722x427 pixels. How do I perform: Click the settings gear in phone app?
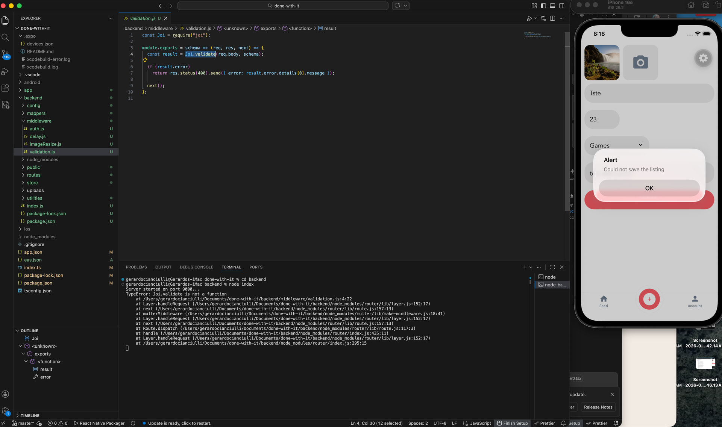(703, 58)
